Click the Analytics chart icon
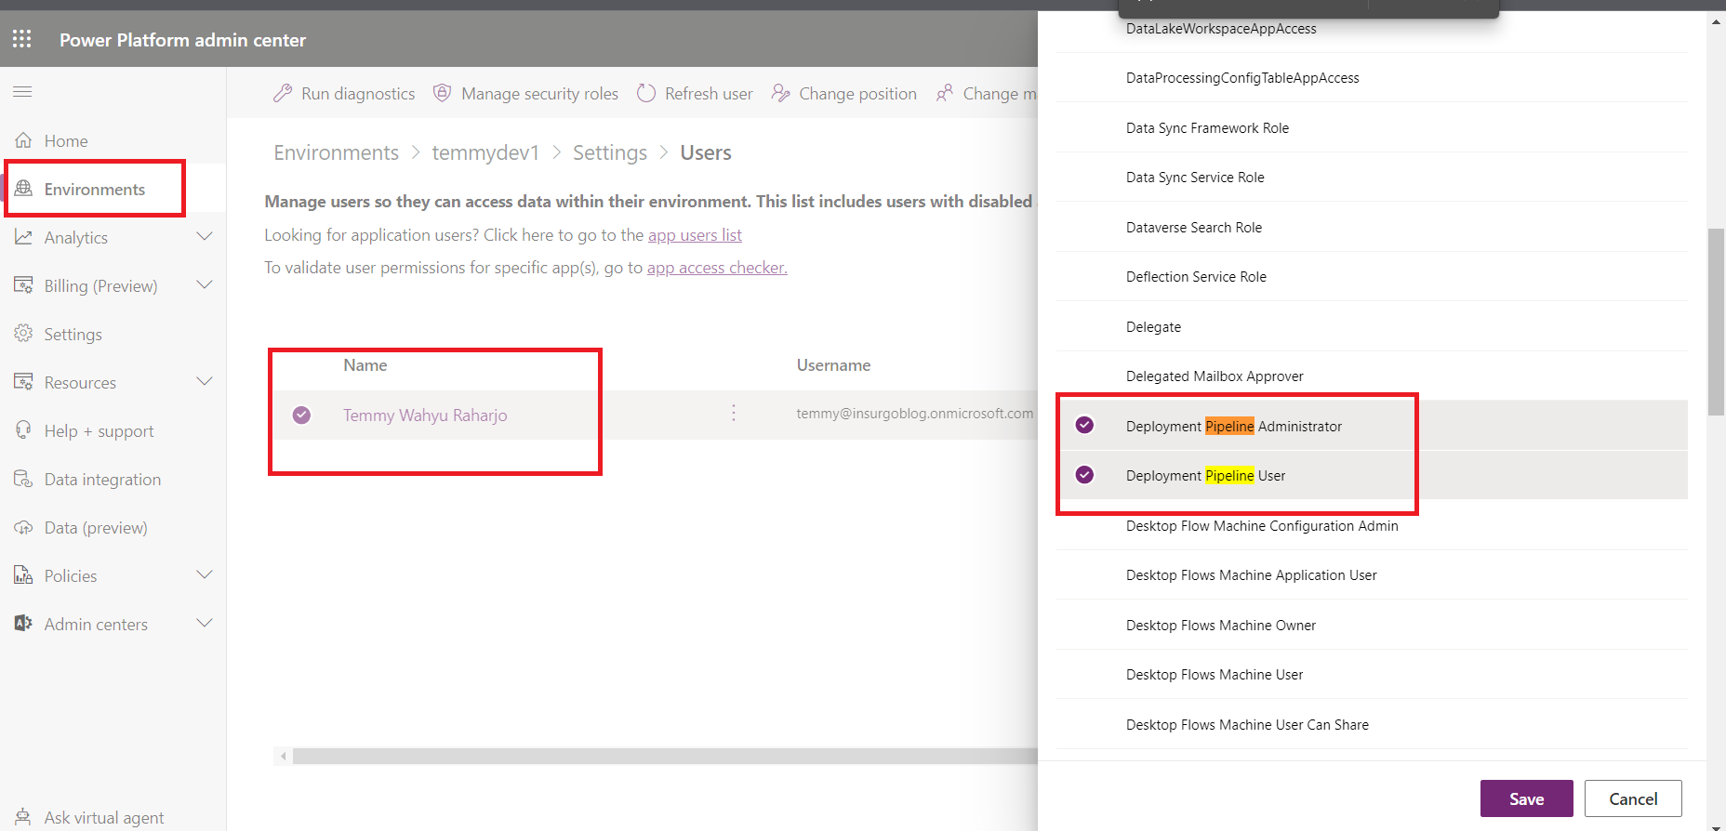Viewport: 1726px width, 831px height. point(23,237)
